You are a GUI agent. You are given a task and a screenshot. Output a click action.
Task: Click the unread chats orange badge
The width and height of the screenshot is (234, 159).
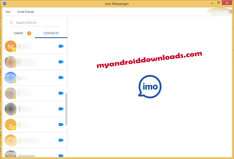click(x=29, y=33)
